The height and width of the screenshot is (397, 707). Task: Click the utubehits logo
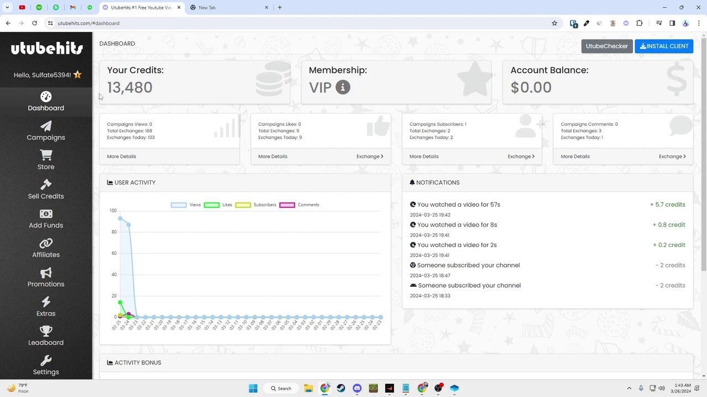pyautogui.click(x=47, y=49)
